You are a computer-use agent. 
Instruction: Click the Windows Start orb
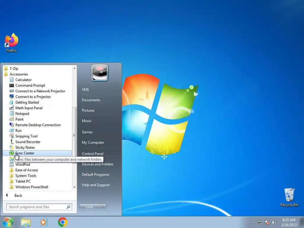click(x=8, y=222)
